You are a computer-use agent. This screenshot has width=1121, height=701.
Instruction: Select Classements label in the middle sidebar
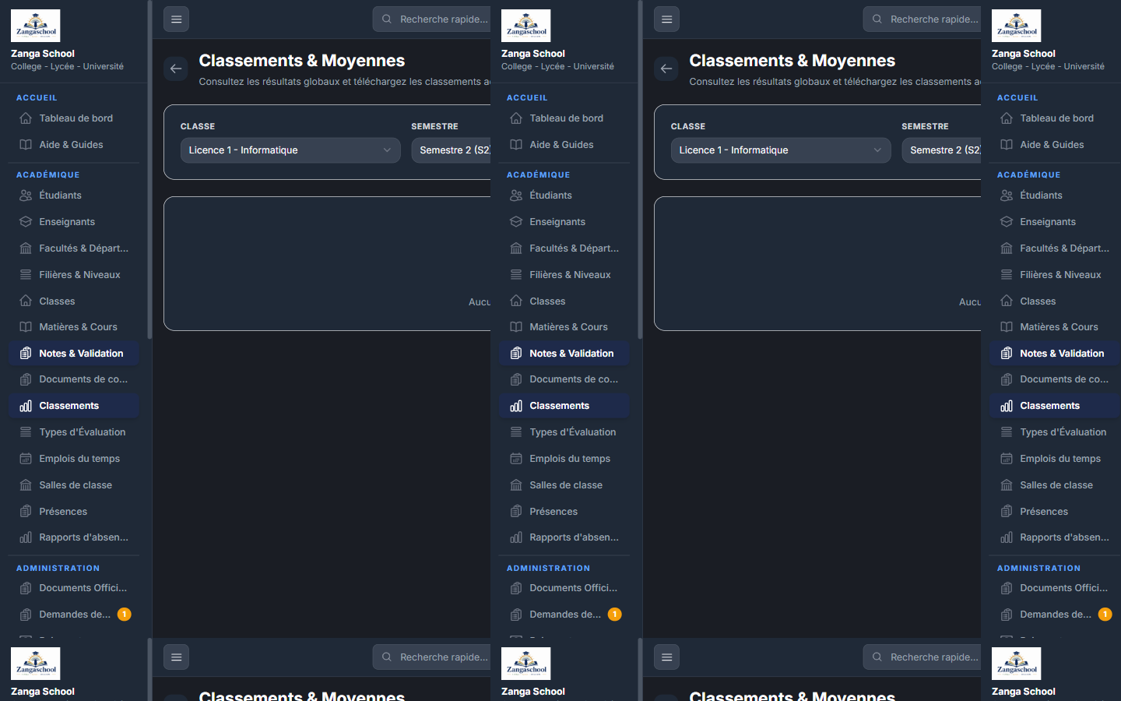point(560,406)
